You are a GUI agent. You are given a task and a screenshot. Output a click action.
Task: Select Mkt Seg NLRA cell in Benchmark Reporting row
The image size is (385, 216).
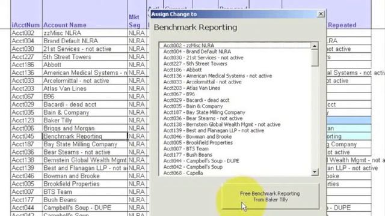pyautogui.click(x=137, y=136)
